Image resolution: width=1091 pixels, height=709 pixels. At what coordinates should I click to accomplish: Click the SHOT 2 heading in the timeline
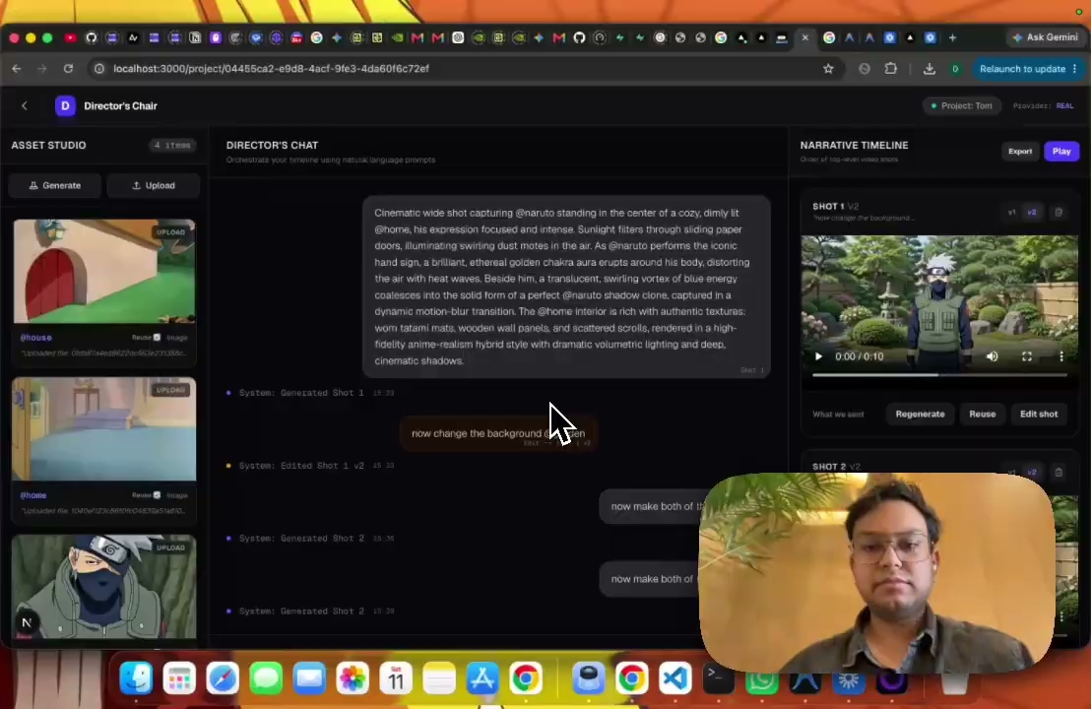point(829,466)
